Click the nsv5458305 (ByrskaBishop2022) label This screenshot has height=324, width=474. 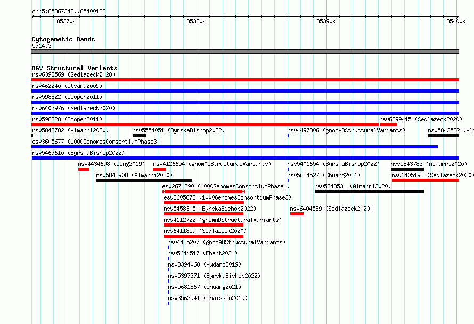[210, 209]
